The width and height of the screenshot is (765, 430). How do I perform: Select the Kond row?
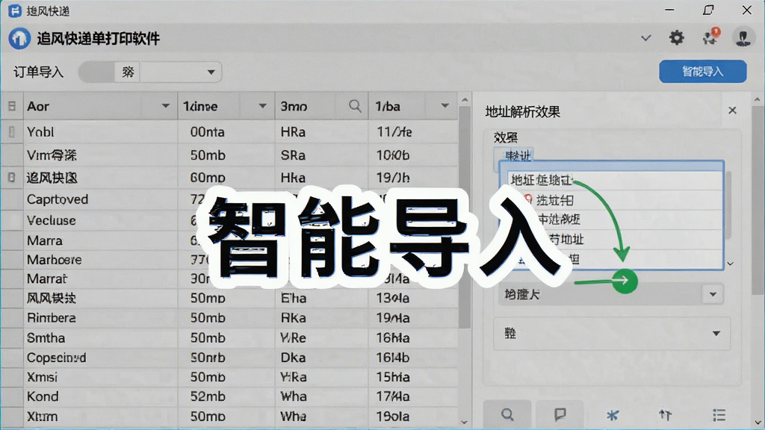[229, 396]
